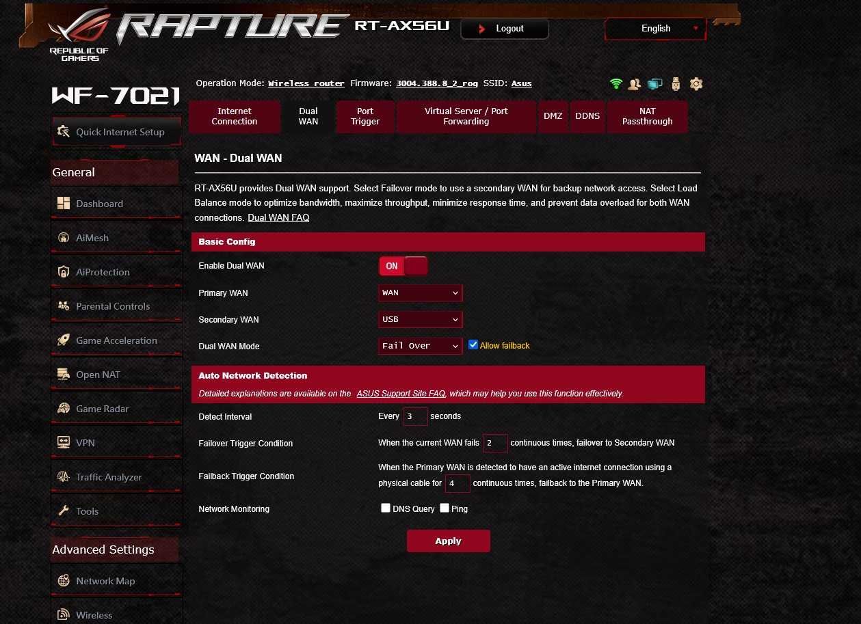The height and width of the screenshot is (624, 861).
Task: Click the USB device status icon
Action: pos(676,84)
